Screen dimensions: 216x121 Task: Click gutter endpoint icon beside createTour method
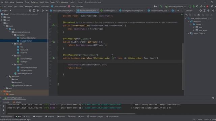(x=53, y=58)
